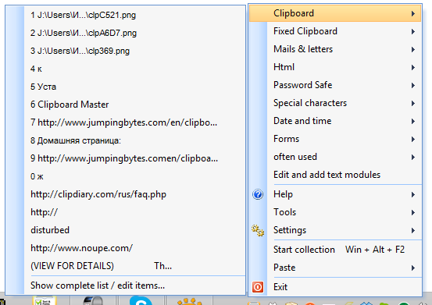This screenshot has width=432, height=305.
Task: Expand the Paste submenu arrow
Action: click(x=412, y=268)
